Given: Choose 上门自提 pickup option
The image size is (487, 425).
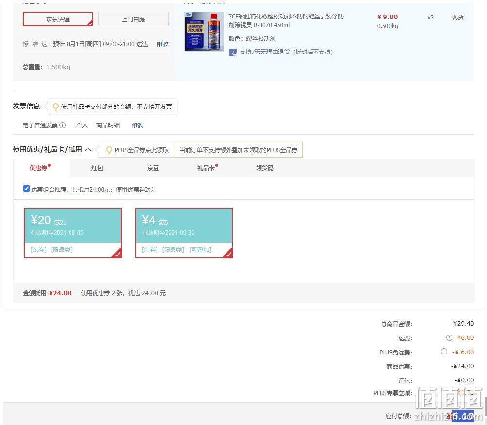Looking at the screenshot, I should pos(133,19).
